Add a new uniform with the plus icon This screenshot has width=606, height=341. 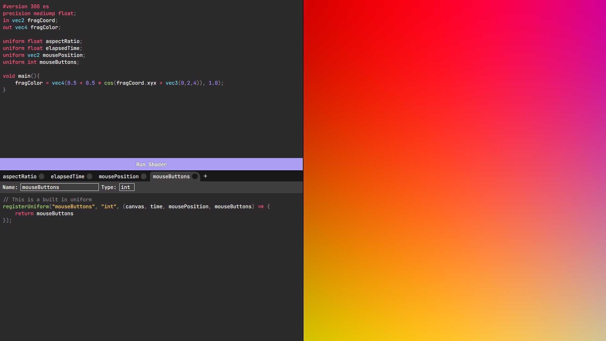coord(205,176)
